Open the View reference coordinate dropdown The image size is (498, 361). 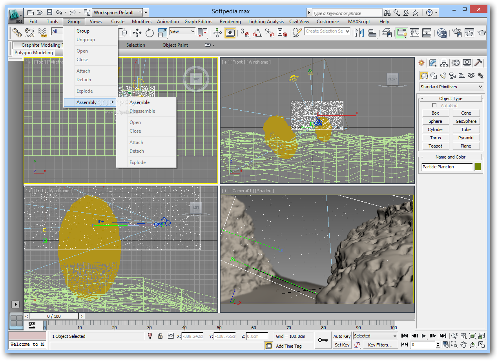(182, 31)
